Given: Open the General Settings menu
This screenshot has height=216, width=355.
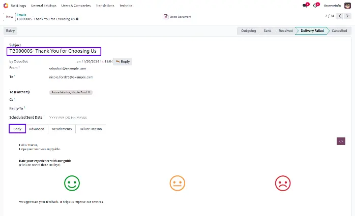Looking at the screenshot, I should [43, 5].
